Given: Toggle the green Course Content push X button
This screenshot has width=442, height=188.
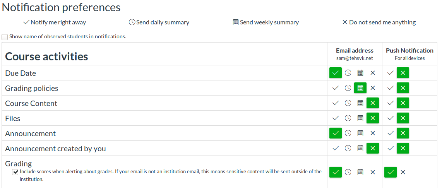Looking at the screenshot, I should pos(403,103).
